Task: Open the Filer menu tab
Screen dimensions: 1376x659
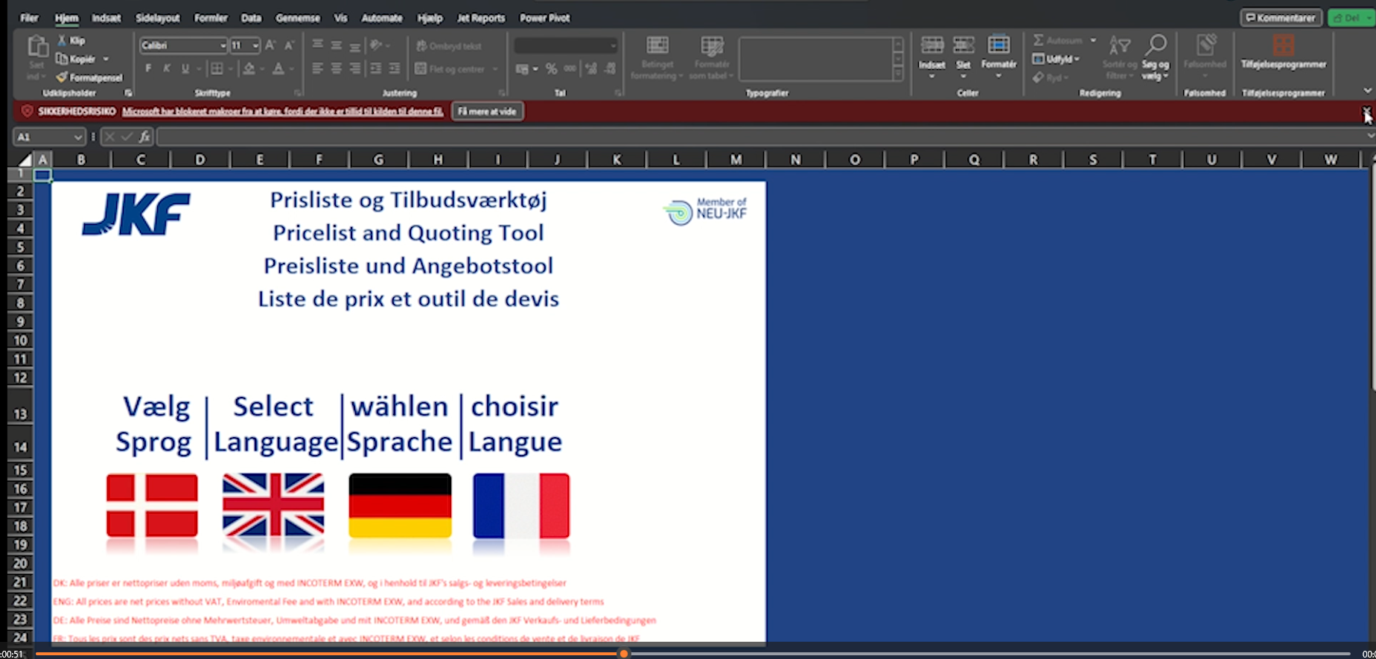Action: coord(29,18)
